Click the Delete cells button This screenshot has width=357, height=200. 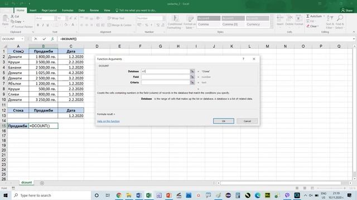tap(289, 21)
